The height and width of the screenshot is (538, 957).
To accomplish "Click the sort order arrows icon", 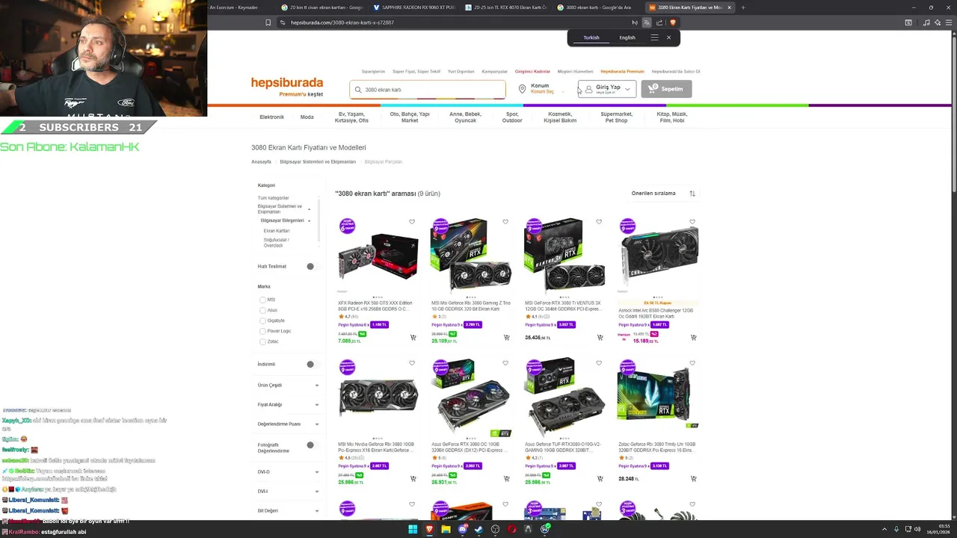I will click(692, 194).
